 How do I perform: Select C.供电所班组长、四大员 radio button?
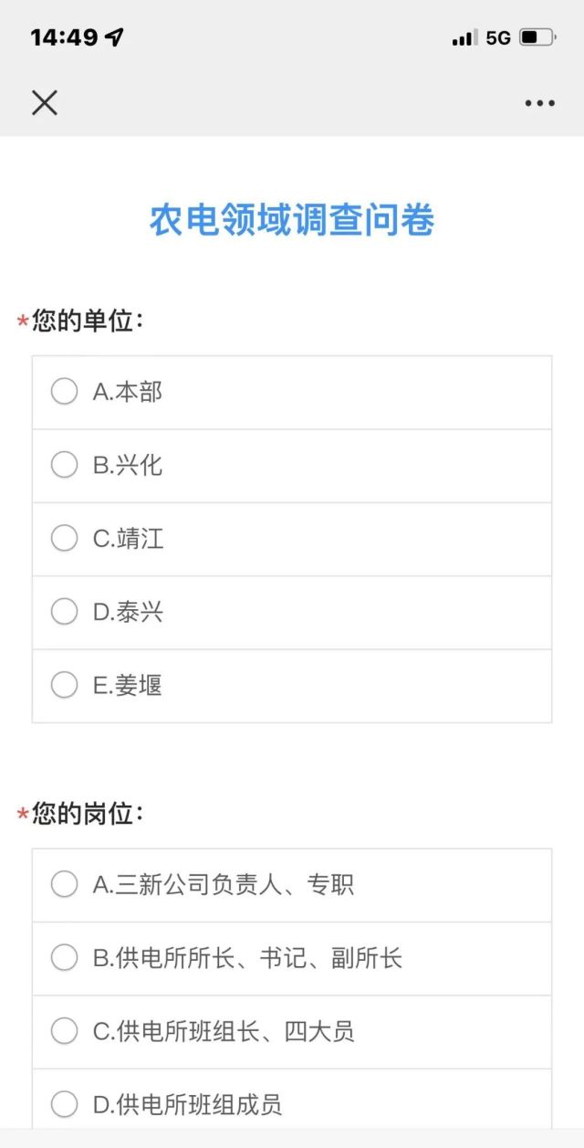(x=64, y=1032)
